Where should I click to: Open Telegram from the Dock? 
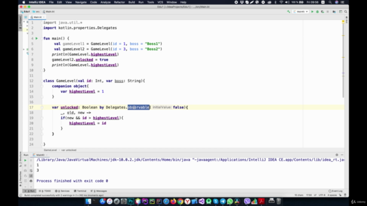pyautogui.click(x=222, y=201)
